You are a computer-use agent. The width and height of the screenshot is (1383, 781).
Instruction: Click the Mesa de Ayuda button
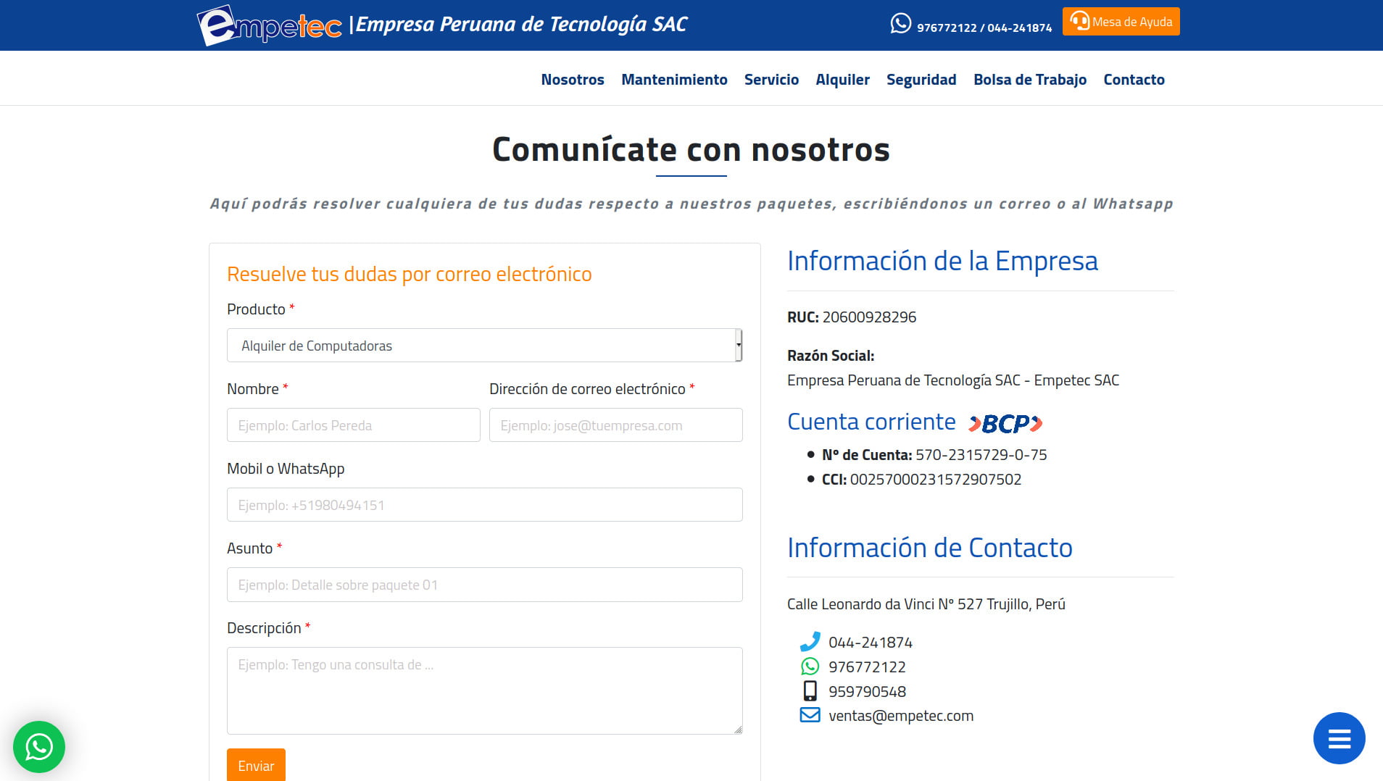1121,21
